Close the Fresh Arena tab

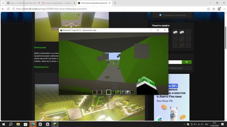coord(110,3)
